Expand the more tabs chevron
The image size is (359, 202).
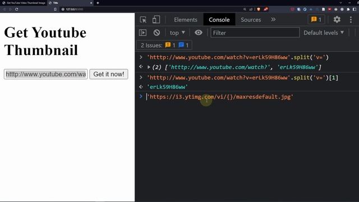[x=273, y=20]
